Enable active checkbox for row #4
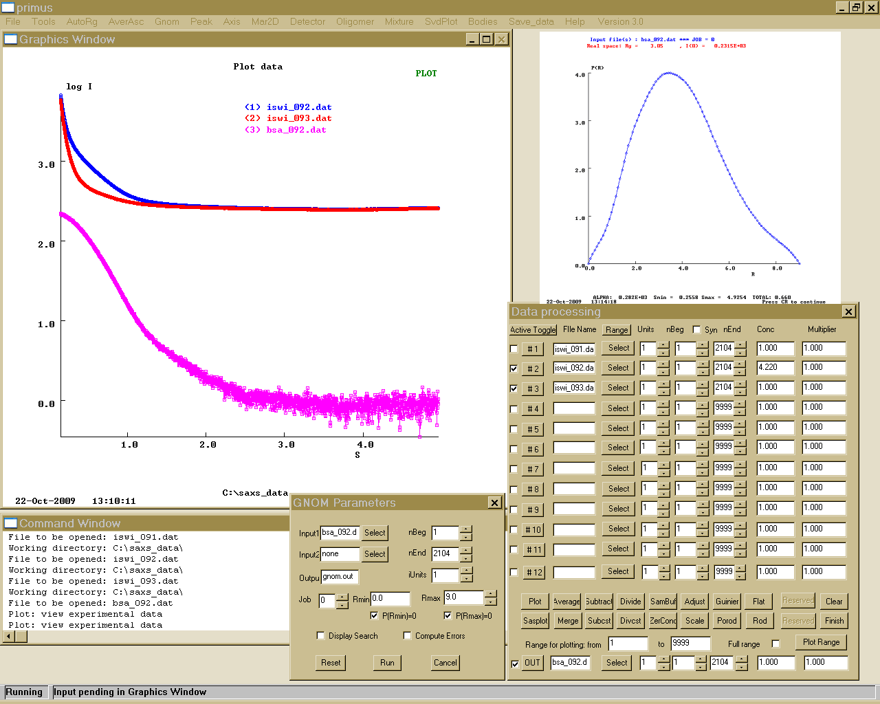This screenshot has width=880, height=704. pos(514,408)
